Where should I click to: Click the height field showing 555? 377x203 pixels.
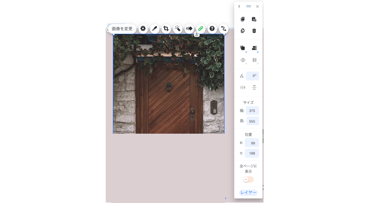click(x=253, y=121)
